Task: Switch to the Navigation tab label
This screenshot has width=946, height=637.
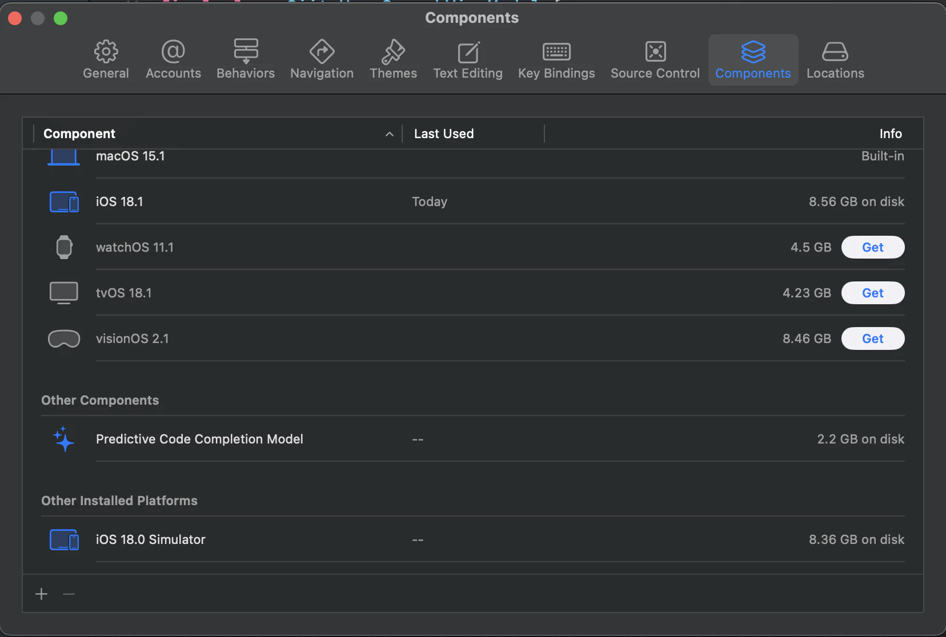Action: click(322, 74)
